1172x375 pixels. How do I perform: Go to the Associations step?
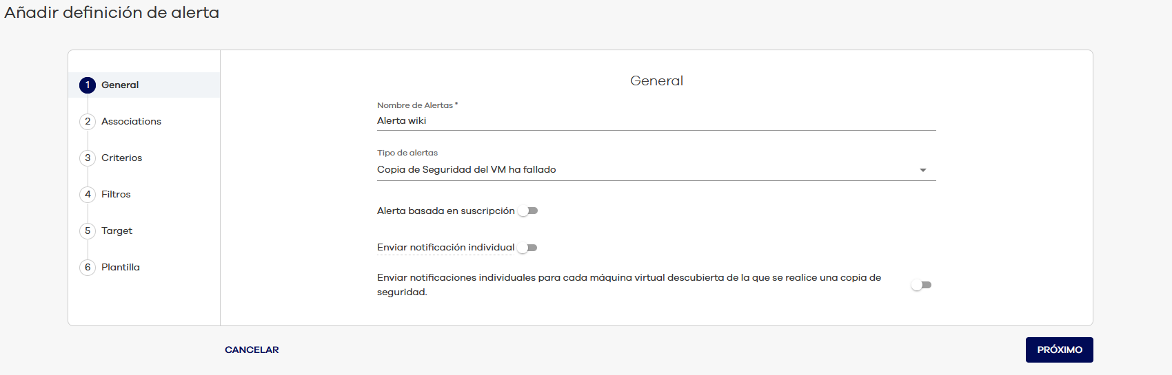[131, 122]
